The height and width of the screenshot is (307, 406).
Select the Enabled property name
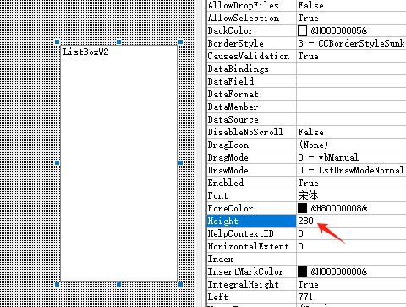pos(226,183)
